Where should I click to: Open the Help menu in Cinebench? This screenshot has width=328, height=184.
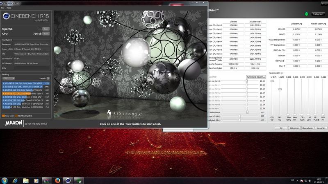pos(9,8)
